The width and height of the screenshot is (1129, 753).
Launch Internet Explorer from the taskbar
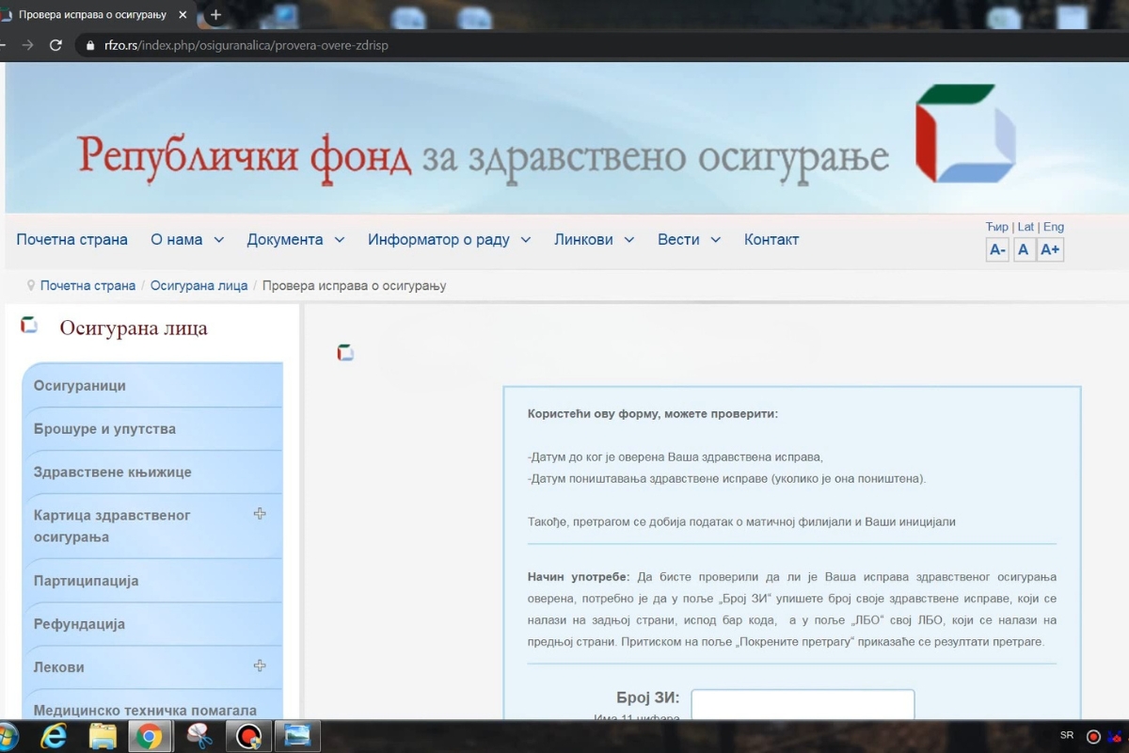point(54,735)
